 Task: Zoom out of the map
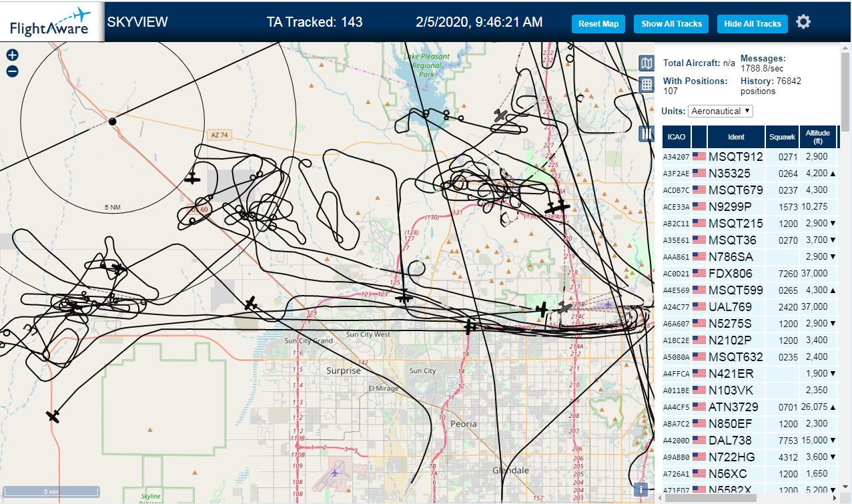[12, 71]
